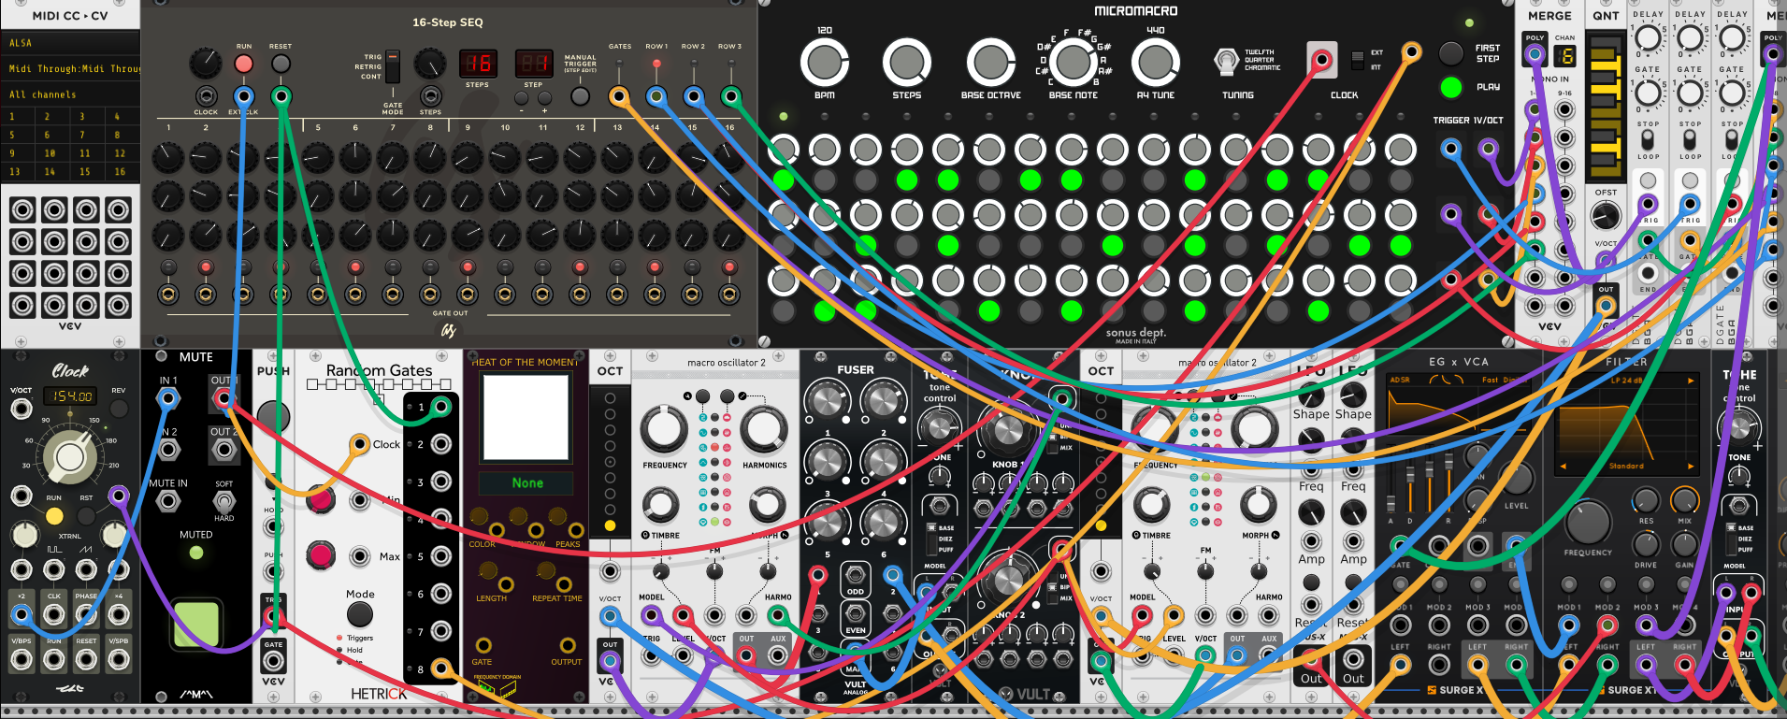Click the top-left output jack on MIDI CC-CV
Image resolution: width=1787 pixels, height=719 pixels.
(22, 210)
